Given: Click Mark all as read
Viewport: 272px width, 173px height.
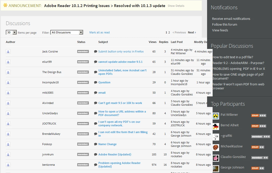Looking at the screenshot, I should tap(99, 32).
